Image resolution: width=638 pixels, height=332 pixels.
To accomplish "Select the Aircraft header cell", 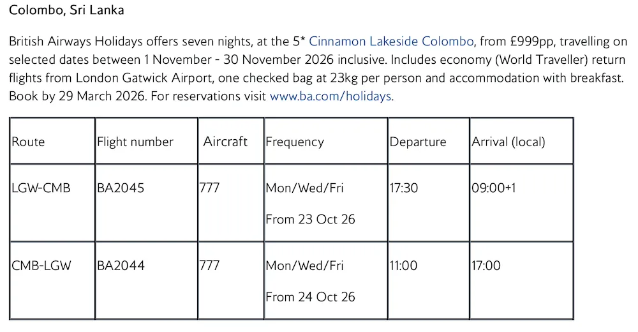I will coord(225,142).
